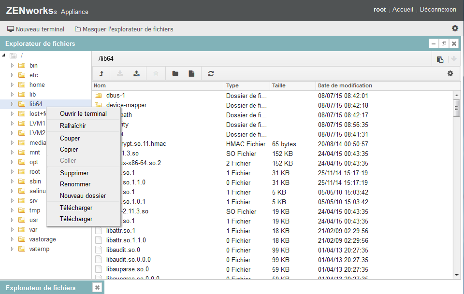Screen dimensions: 464x294
Task: Click the paste clipboard icon near path bar
Action: coord(440,59)
